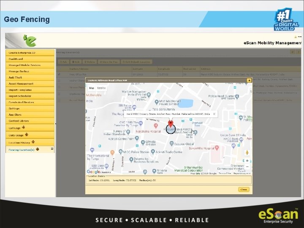Click the Marlow Navigation place marker
304x228 pixels.
149,95
